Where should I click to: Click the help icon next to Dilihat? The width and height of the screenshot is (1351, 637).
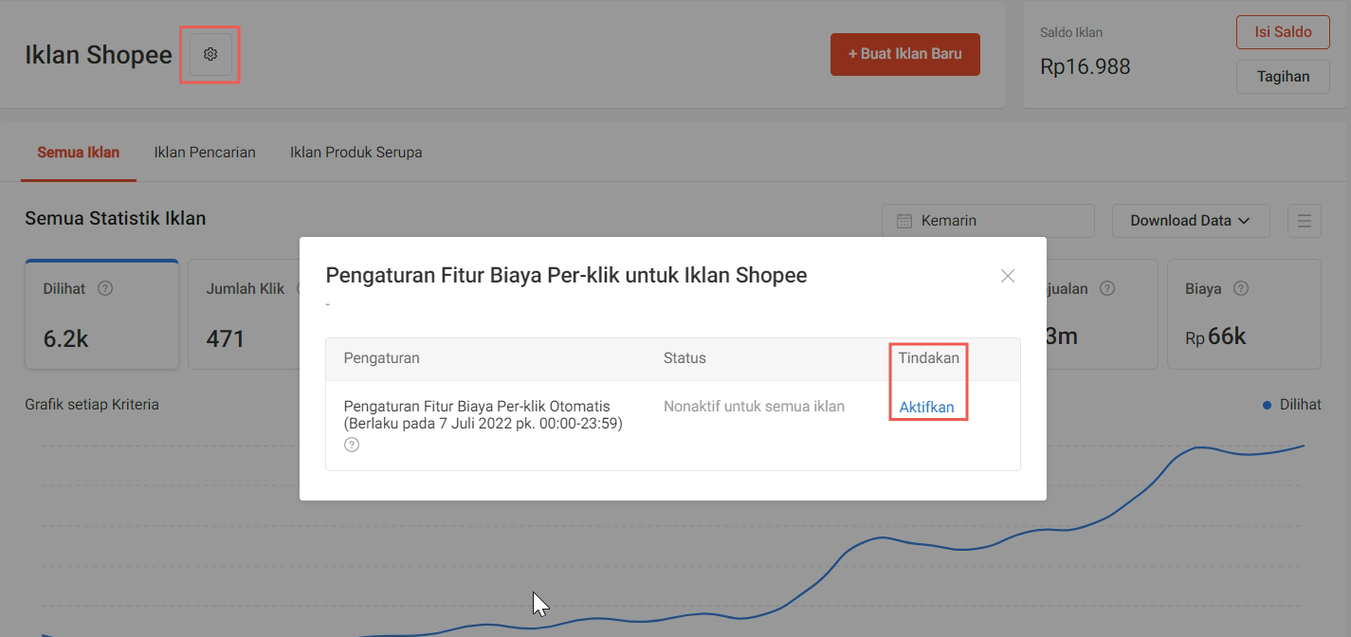pos(105,288)
